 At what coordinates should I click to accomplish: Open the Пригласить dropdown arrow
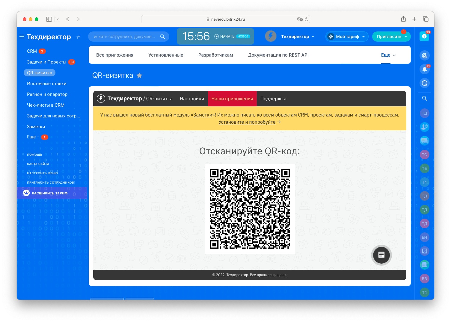coord(406,37)
